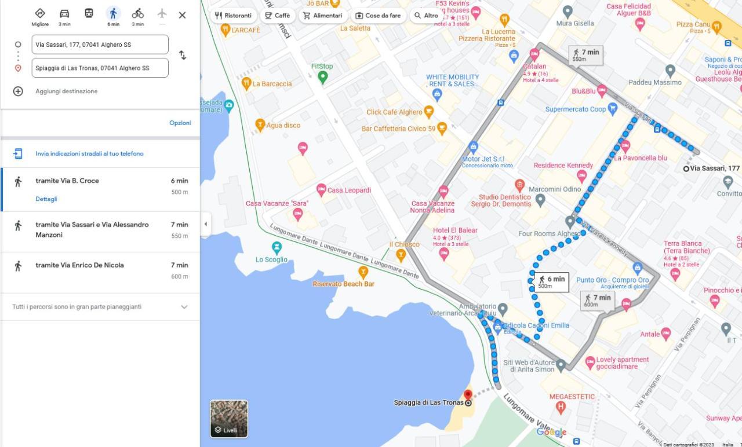Open the Livelli map layers thumbnail
The width and height of the screenshot is (742, 447).
point(229,419)
